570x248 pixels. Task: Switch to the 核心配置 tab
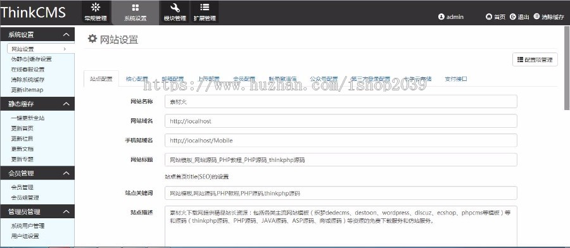click(x=137, y=79)
